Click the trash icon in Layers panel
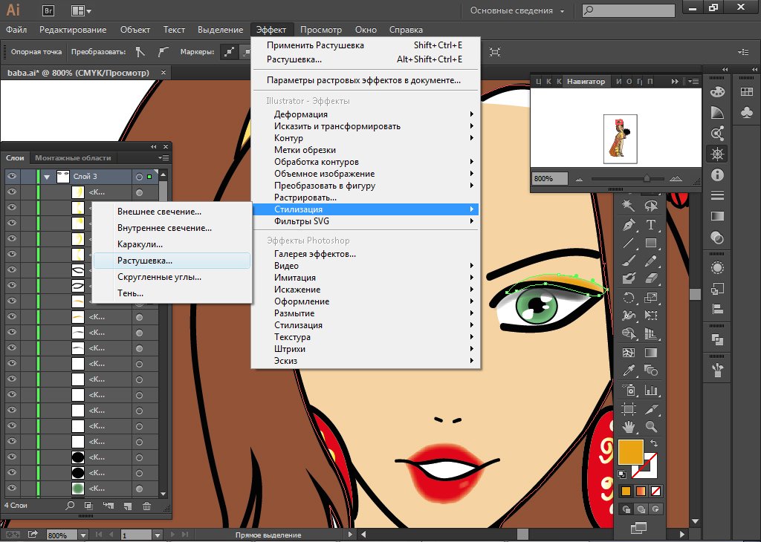Image resolution: width=761 pixels, height=542 pixels. tap(146, 506)
